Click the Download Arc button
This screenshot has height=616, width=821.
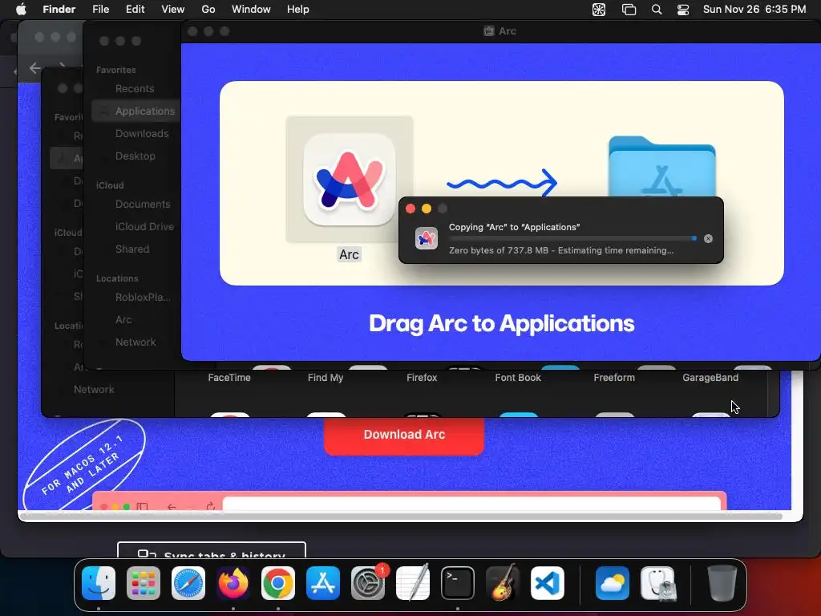(x=404, y=435)
